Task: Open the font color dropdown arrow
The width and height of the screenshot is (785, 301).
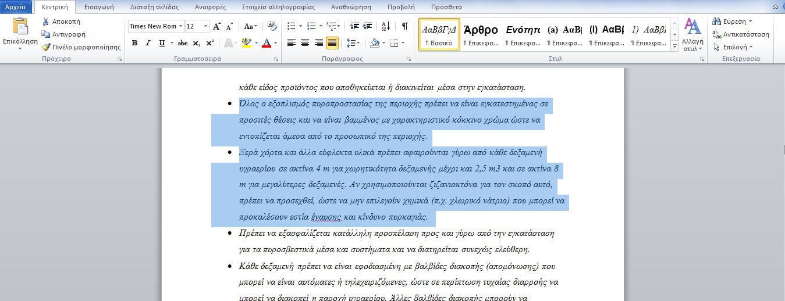Action: (x=275, y=43)
